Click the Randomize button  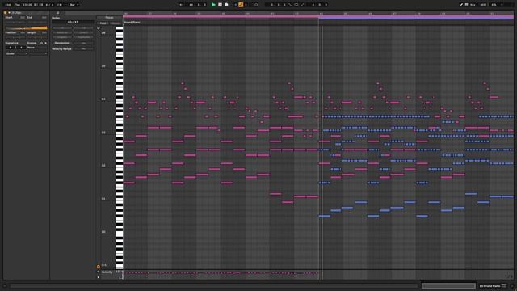point(62,43)
